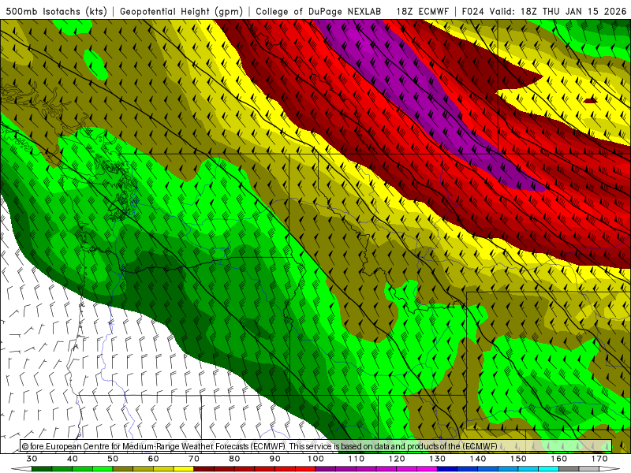Click the small green oval patch in olive area
631x473 pixels.
tap(95, 65)
